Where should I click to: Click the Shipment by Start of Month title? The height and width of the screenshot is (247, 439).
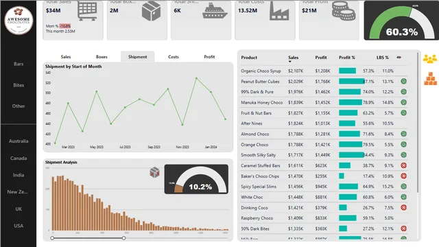coord(73,67)
